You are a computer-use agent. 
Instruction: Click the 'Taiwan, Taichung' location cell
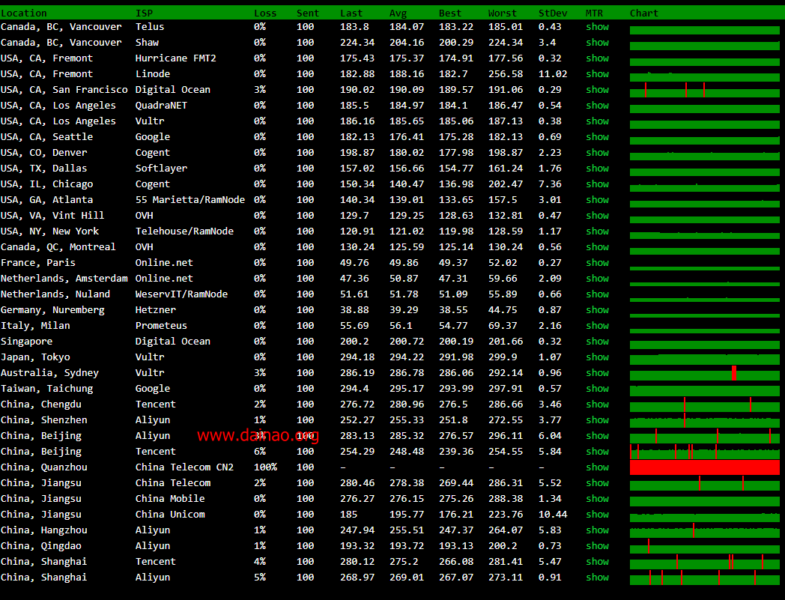[46, 389]
